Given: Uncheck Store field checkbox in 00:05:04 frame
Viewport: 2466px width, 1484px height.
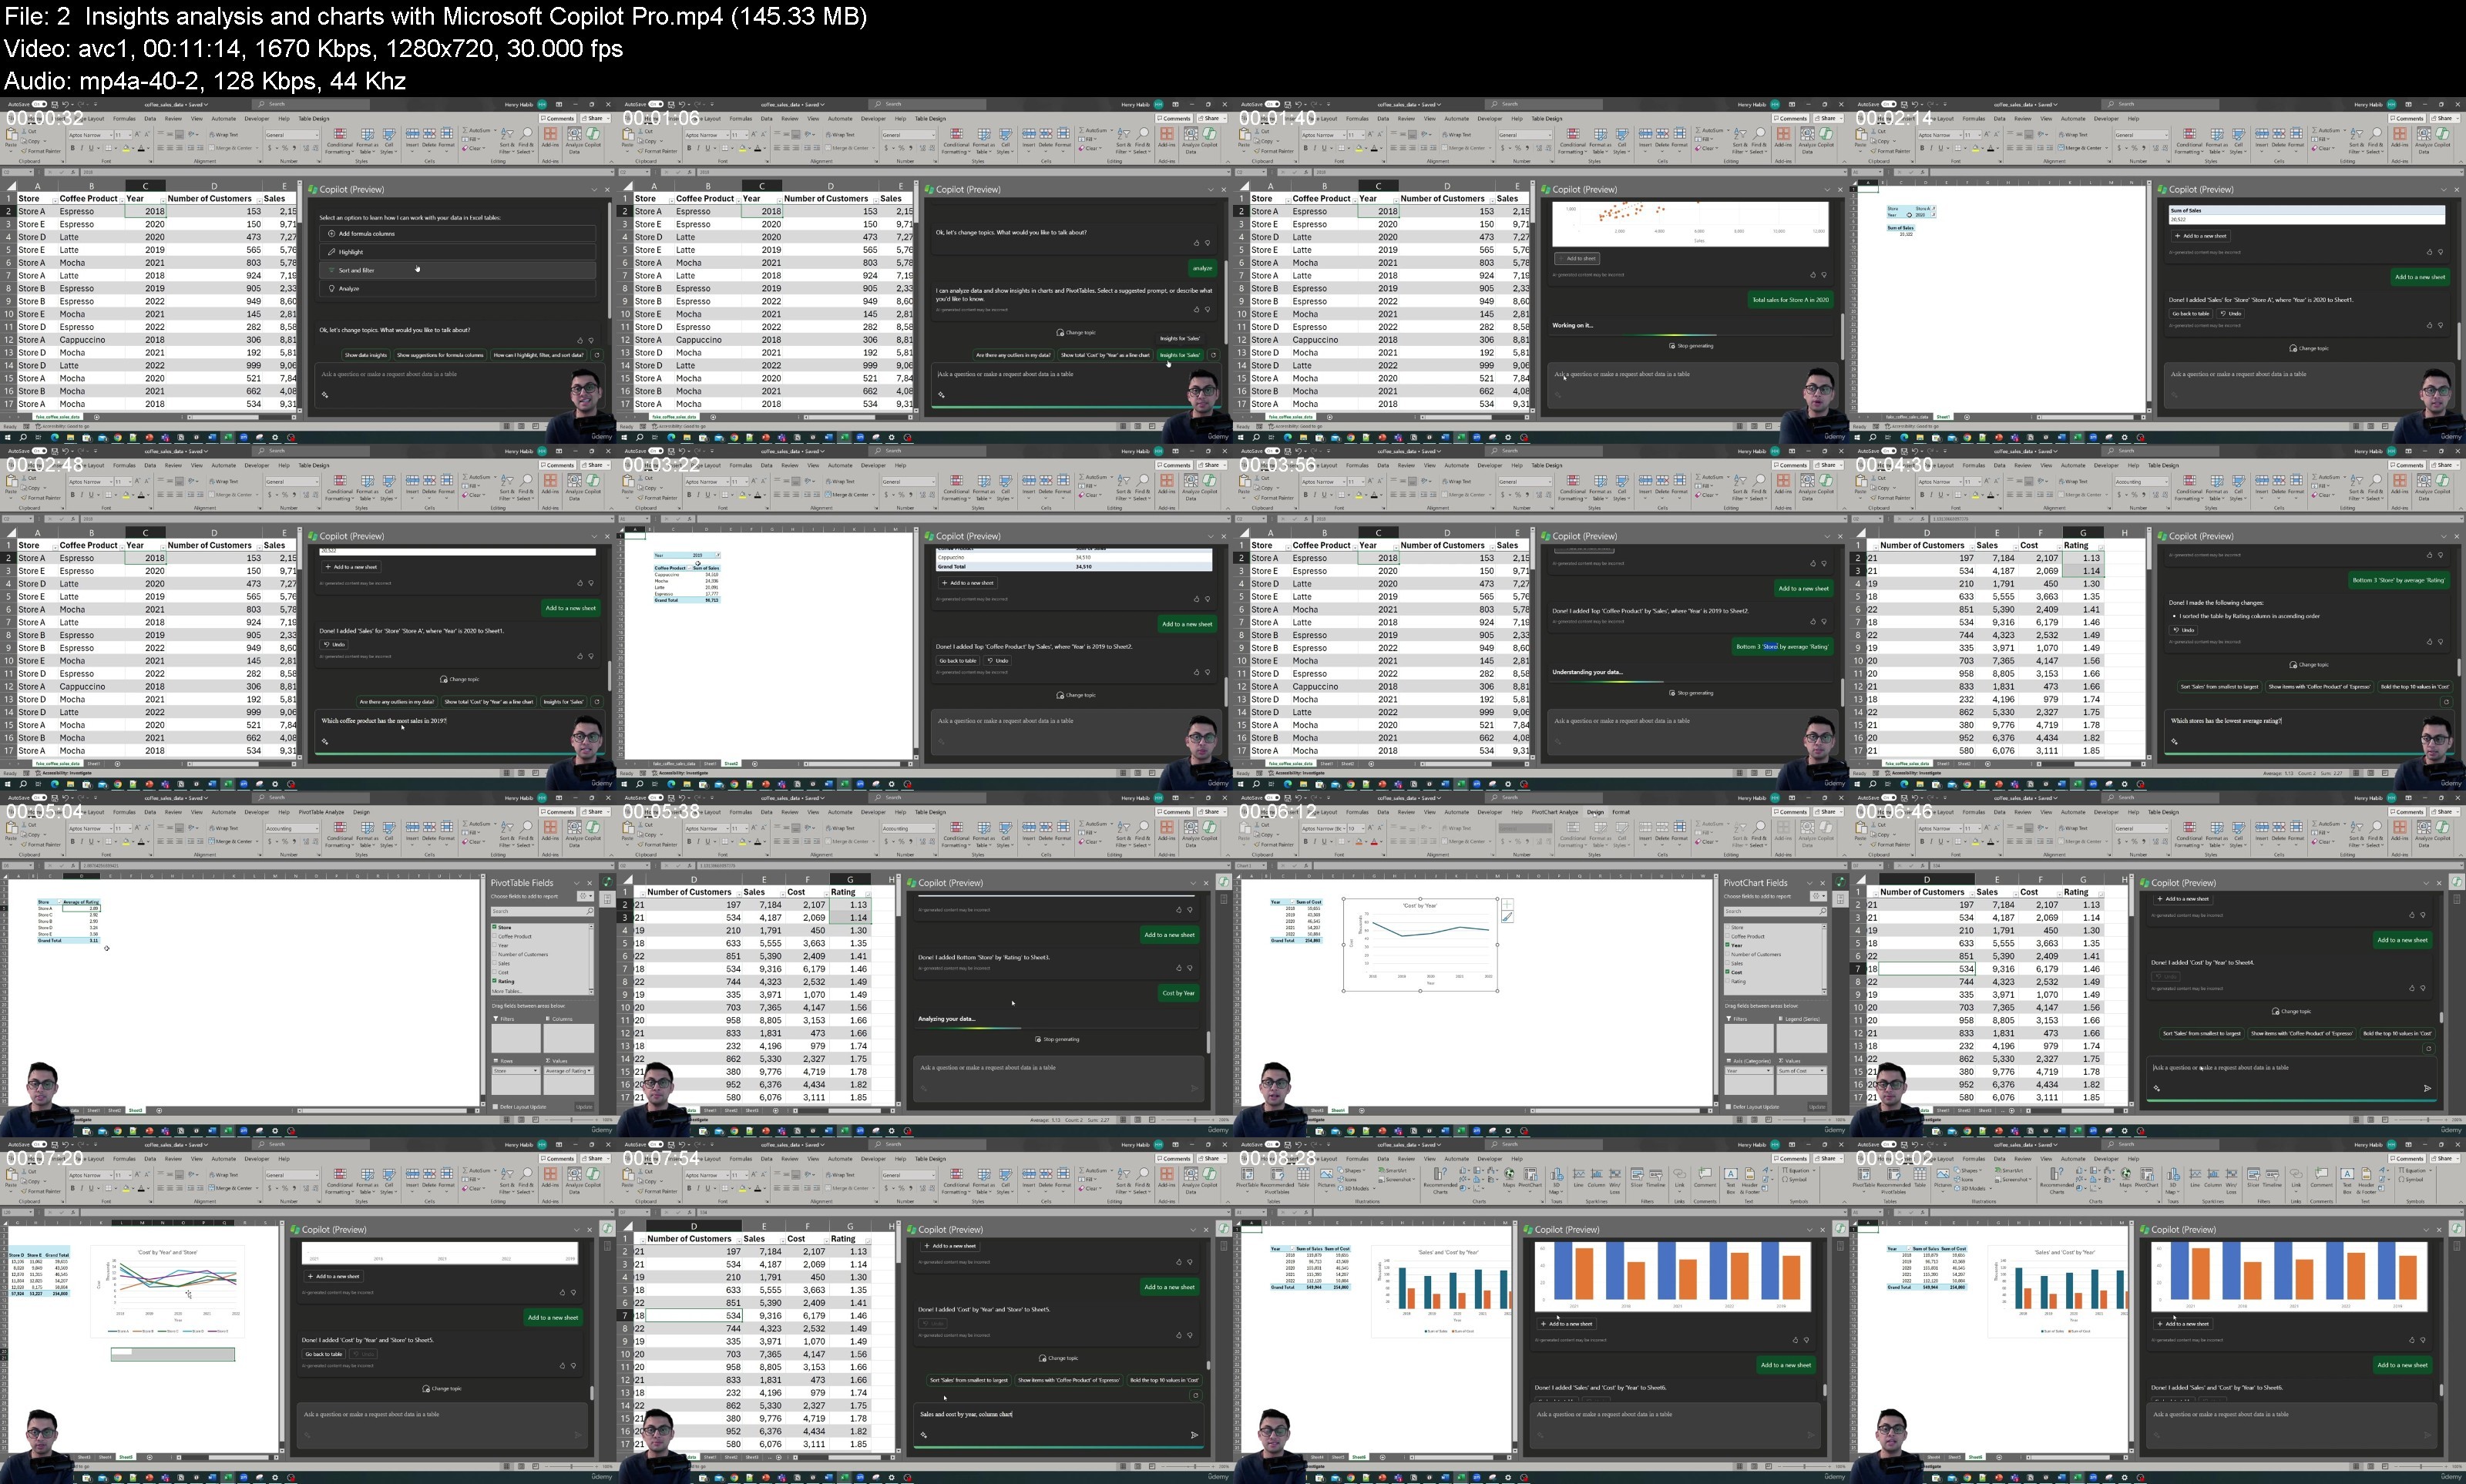Looking at the screenshot, I should coord(495,927).
